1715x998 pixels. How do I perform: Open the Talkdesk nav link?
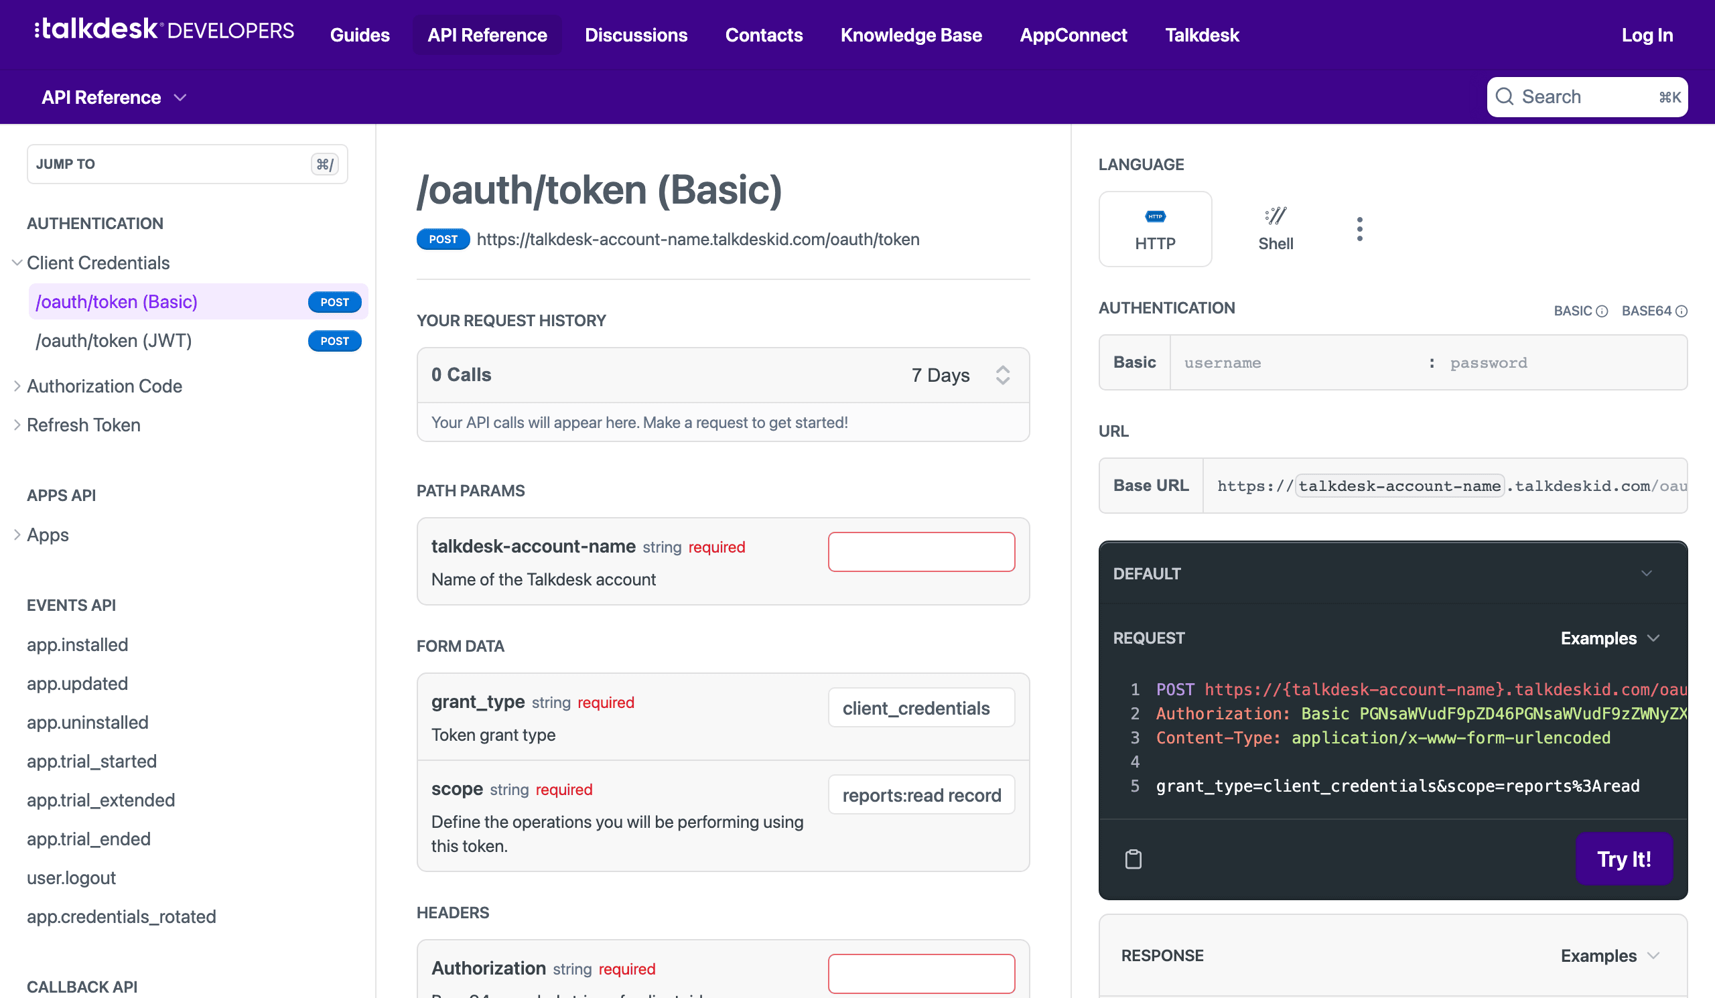click(x=1201, y=35)
